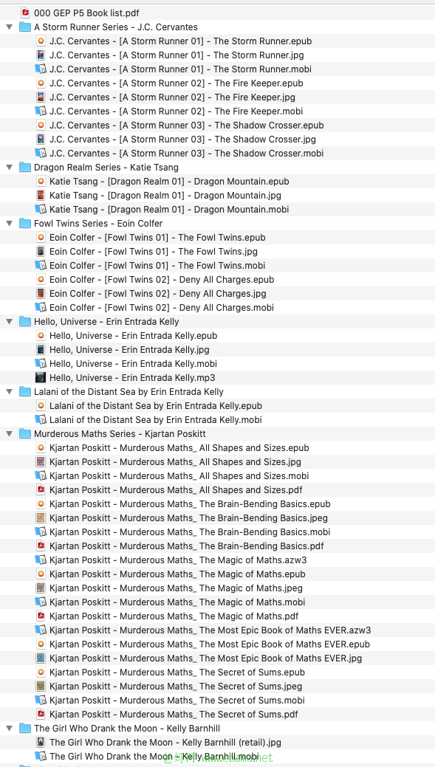Select The Fowl Twins.epub file name
435x767 pixels.
[157, 238]
